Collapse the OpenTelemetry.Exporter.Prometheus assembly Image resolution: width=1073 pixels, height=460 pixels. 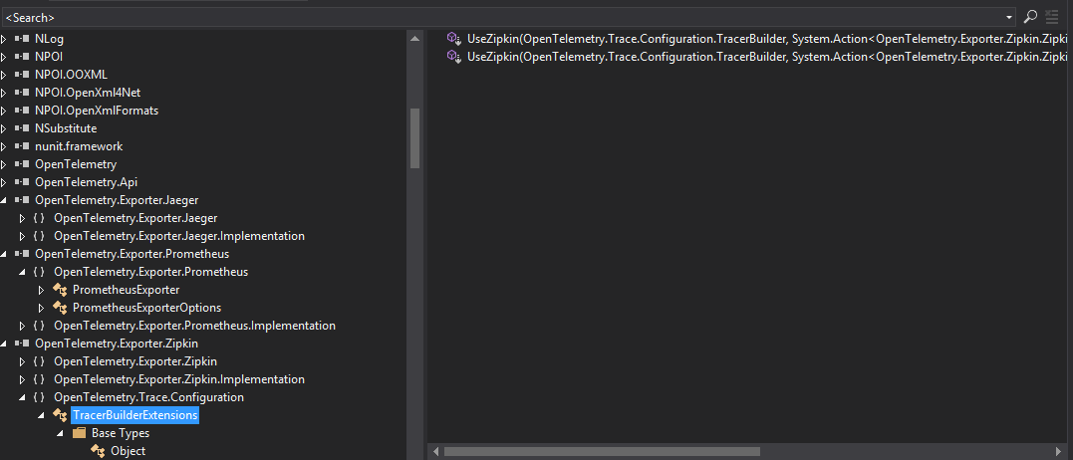tap(4, 254)
